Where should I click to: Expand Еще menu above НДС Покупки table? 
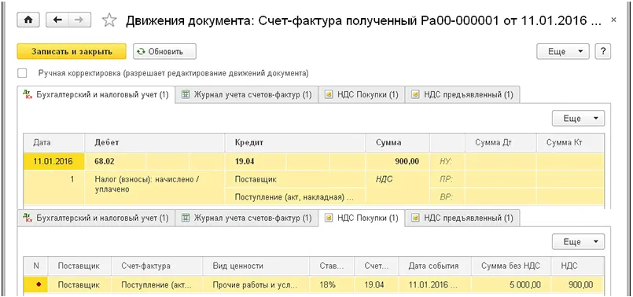click(x=578, y=242)
